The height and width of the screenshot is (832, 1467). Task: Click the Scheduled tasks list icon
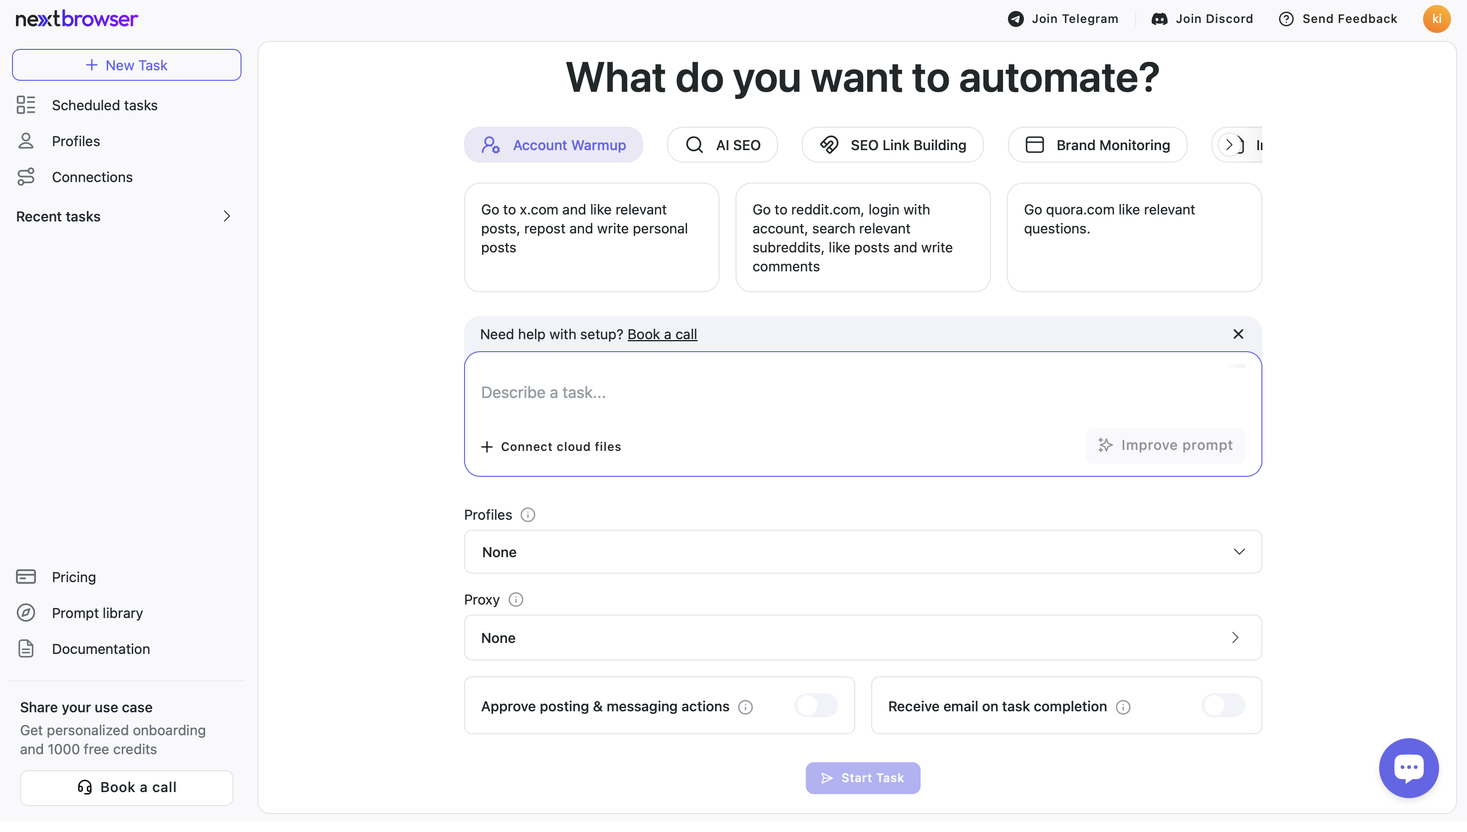point(26,105)
